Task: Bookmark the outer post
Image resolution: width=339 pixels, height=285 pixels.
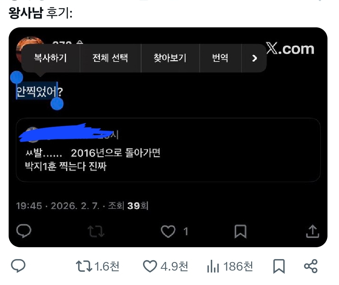Action: pyautogui.click(x=279, y=266)
